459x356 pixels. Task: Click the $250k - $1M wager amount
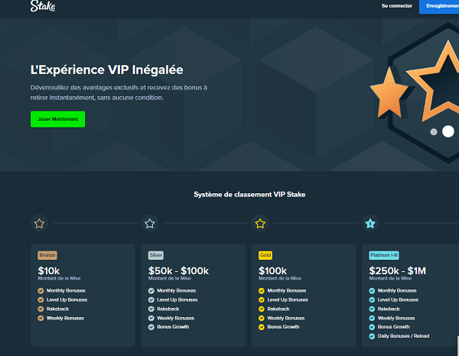pyautogui.click(x=397, y=270)
